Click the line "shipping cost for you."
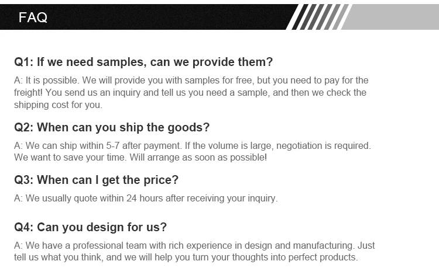The width and height of the screenshot is (439, 275). pyautogui.click(x=58, y=105)
